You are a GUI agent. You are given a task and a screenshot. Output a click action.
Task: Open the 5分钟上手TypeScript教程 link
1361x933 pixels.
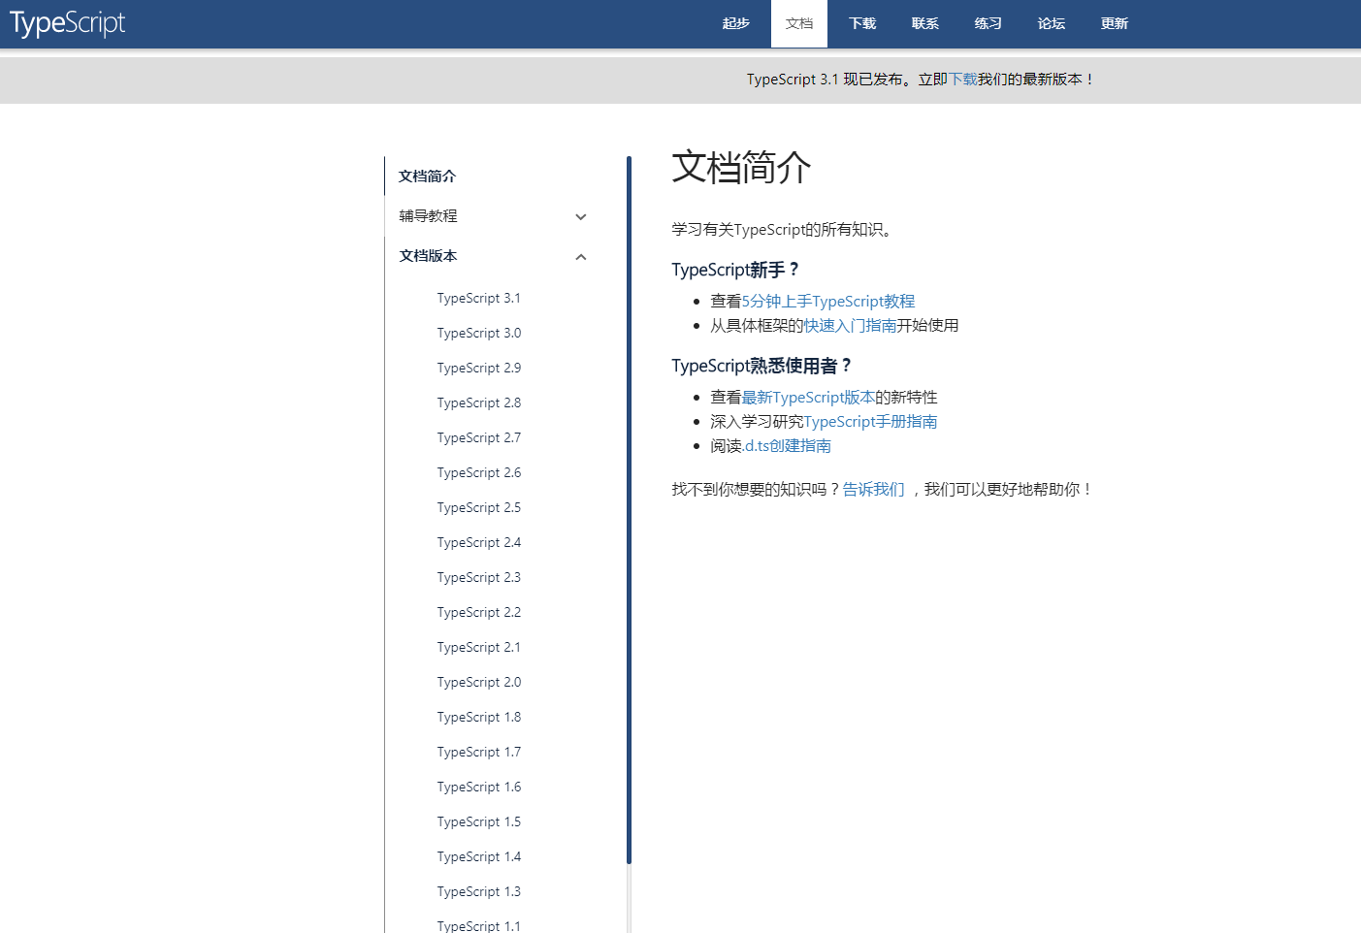pos(828,302)
